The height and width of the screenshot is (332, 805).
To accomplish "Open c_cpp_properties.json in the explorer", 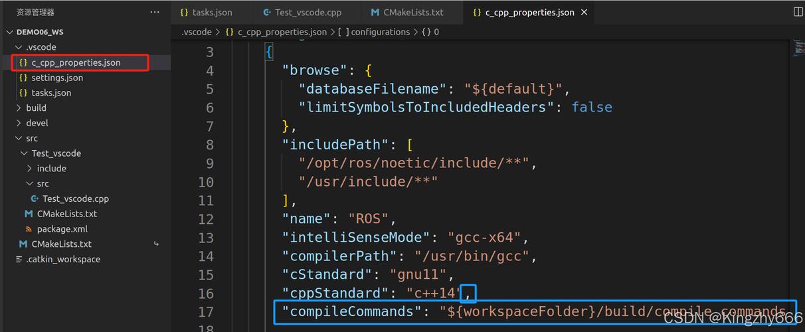I will (76, 62).
